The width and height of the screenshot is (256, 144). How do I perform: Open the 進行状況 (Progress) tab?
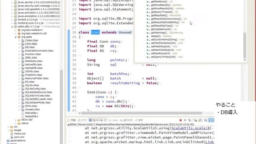click(126, 120)
